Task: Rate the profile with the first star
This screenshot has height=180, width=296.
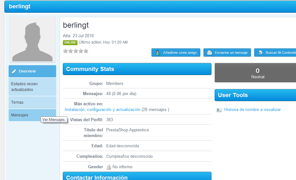Action: pyautogui.click(x=65, y=51)
